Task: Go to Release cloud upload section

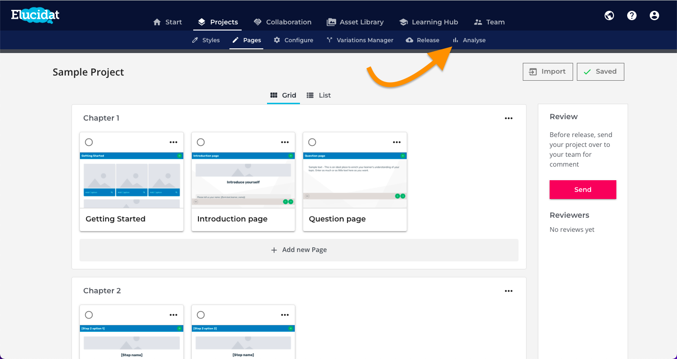Action: tap(422, 40)
